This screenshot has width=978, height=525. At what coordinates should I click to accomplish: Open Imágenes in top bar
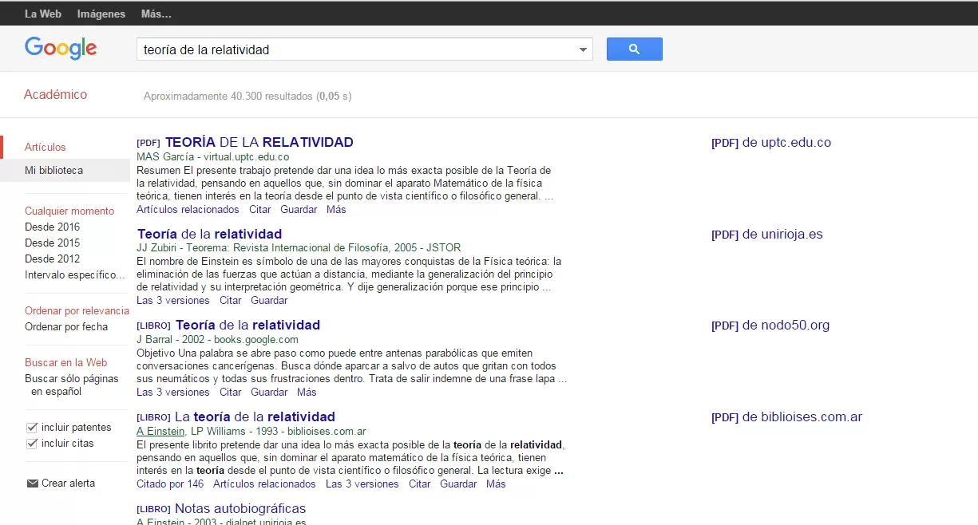coord(101,14)
